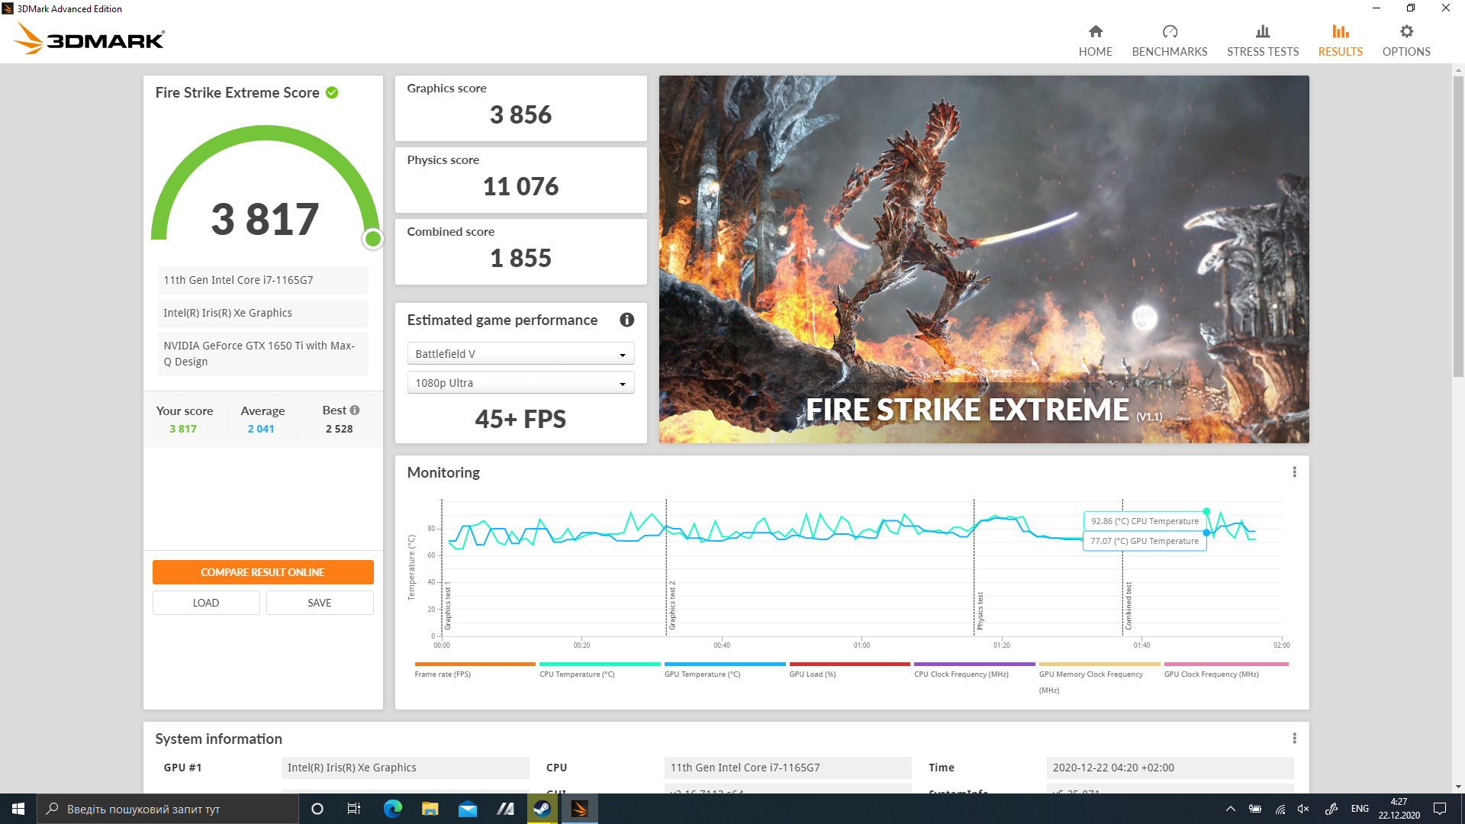Image resolution: width=1465 pixels, height=824 pixels.
Task: Open the Estimated game performance info icon
Action: (627, 320)
